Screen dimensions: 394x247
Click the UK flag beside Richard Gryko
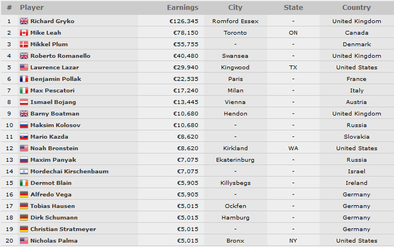point(24,21)
